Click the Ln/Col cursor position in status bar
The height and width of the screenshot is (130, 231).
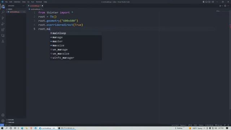[175, 125]
